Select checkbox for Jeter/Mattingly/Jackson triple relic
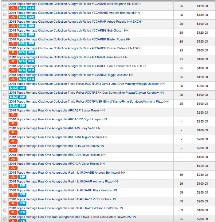This screenshot has height=222, width=216. tap(5, 86)
